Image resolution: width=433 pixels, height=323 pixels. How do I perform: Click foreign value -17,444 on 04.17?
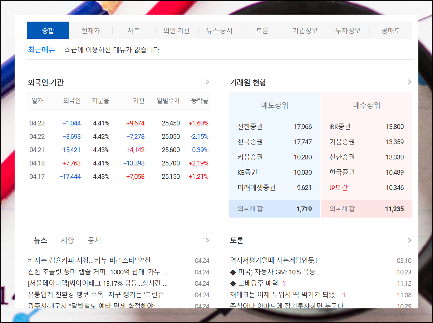pos(70,177)
